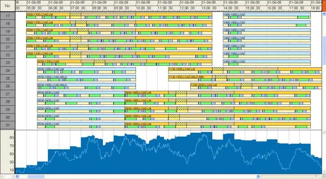Screen dimensions: 326x179
Task: Select row header number 17
Action: [7, 16]
